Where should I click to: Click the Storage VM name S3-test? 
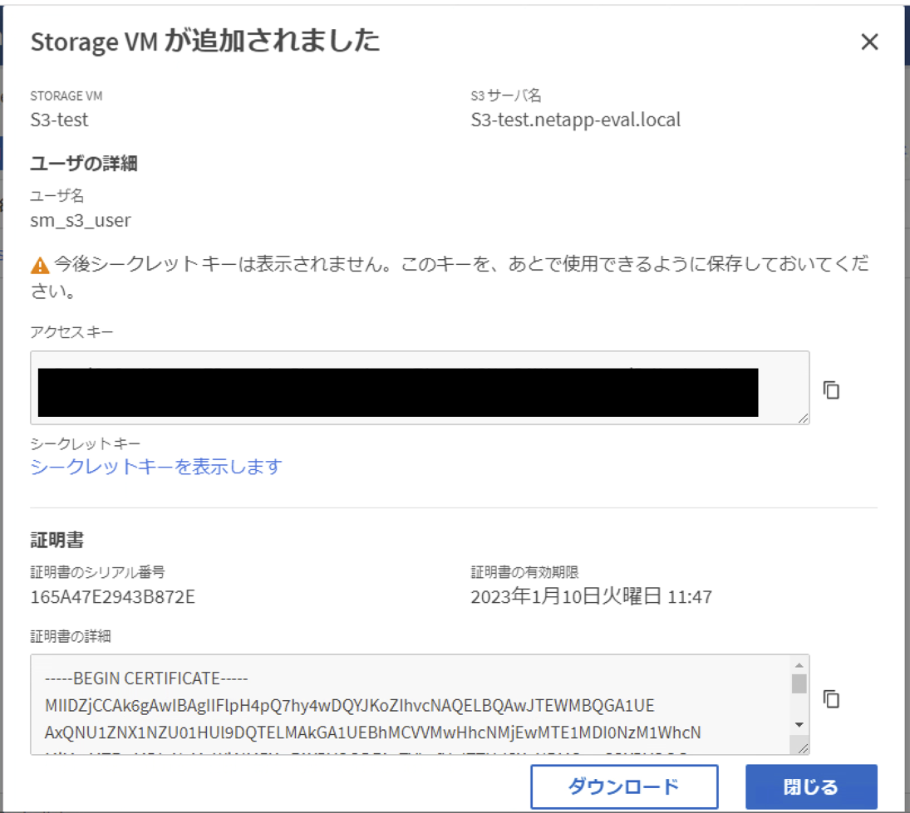(59, 120)
